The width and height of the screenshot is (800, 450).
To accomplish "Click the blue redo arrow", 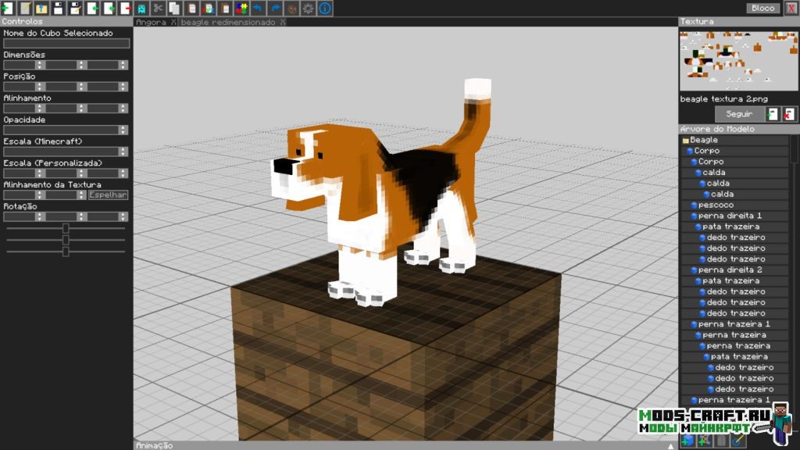I will 275,8.
